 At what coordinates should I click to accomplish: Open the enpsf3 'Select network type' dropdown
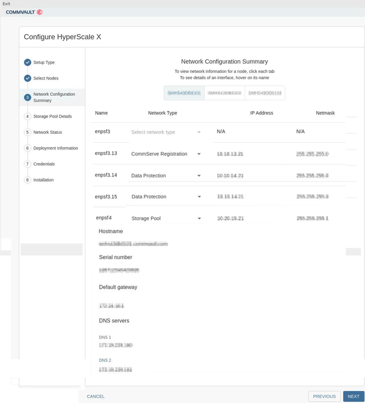[x=166, y=132]
